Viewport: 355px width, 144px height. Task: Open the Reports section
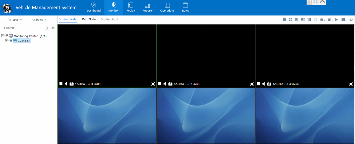point(148,8)
